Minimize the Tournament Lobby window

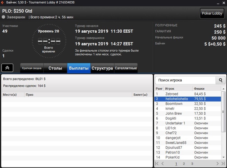(218, 3)
